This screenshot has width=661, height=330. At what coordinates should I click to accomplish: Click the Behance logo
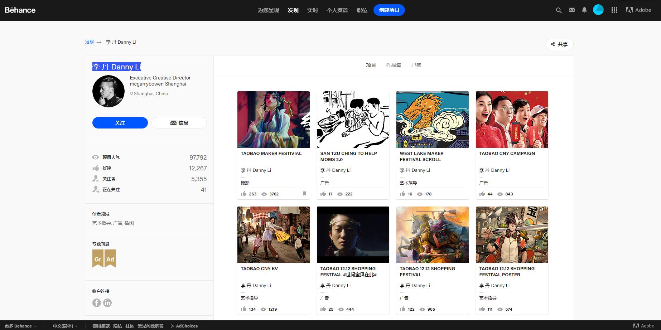tap(20, 10)
